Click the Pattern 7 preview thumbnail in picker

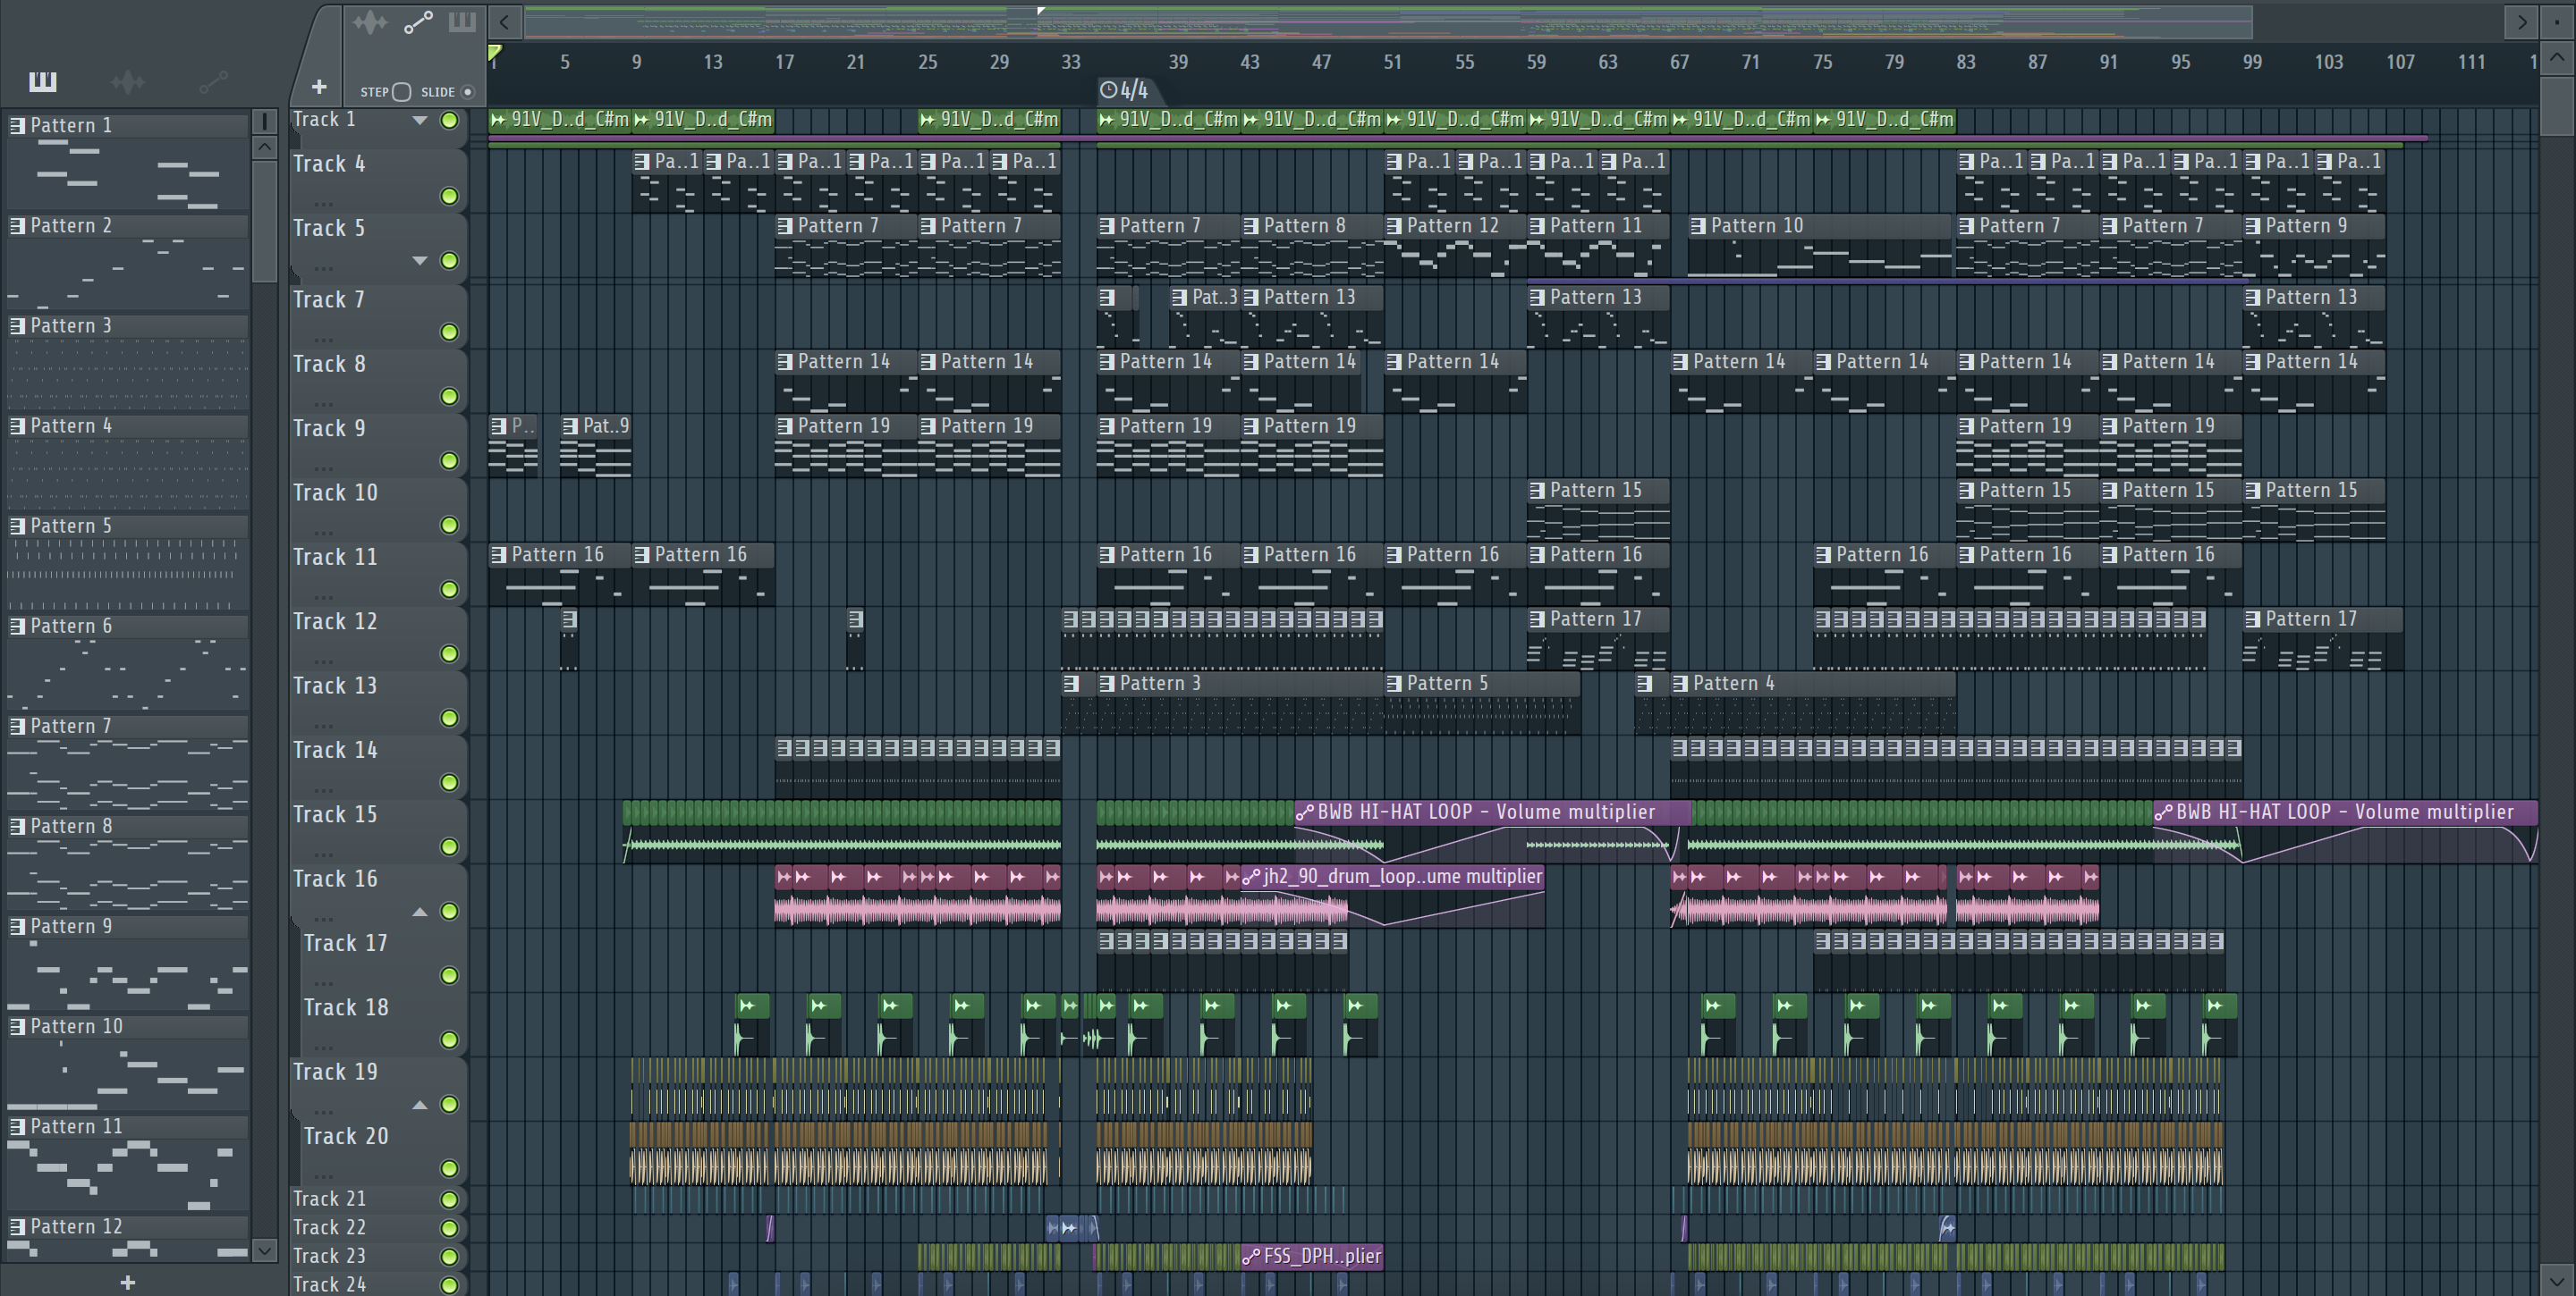127,774
